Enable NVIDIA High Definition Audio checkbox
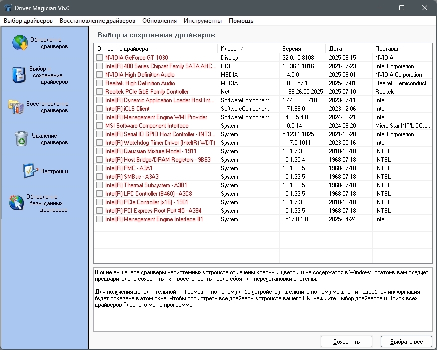Screen dimensions: 437x350 (100, 75)
